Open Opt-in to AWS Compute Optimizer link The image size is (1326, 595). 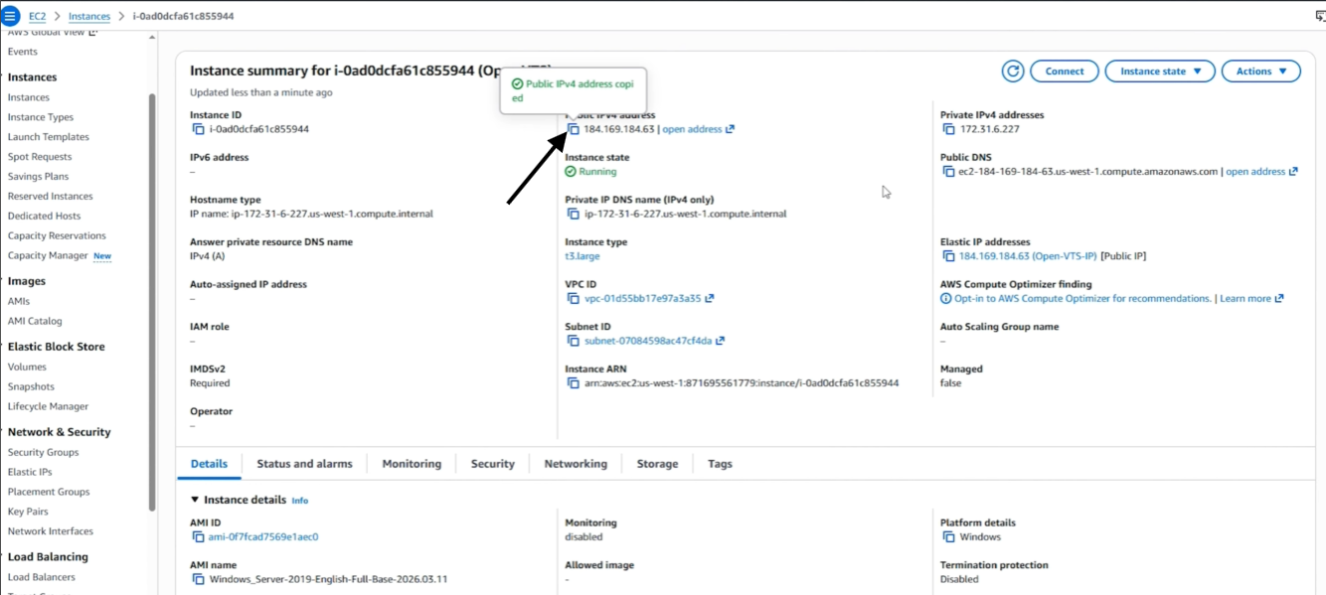coord(1082,298)
